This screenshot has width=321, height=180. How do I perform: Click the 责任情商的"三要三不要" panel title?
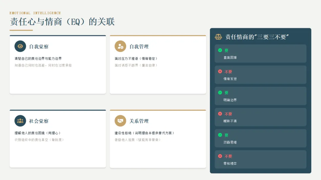click(x=257, y=37)
